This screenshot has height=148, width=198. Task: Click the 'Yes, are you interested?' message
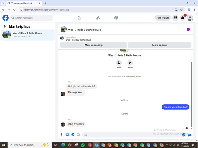pyautogui.click(x=175, y=107)
